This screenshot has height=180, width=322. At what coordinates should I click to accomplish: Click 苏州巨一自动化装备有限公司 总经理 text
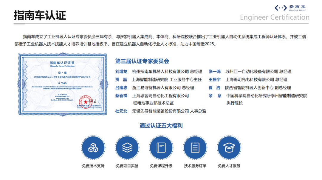(258, 72)
